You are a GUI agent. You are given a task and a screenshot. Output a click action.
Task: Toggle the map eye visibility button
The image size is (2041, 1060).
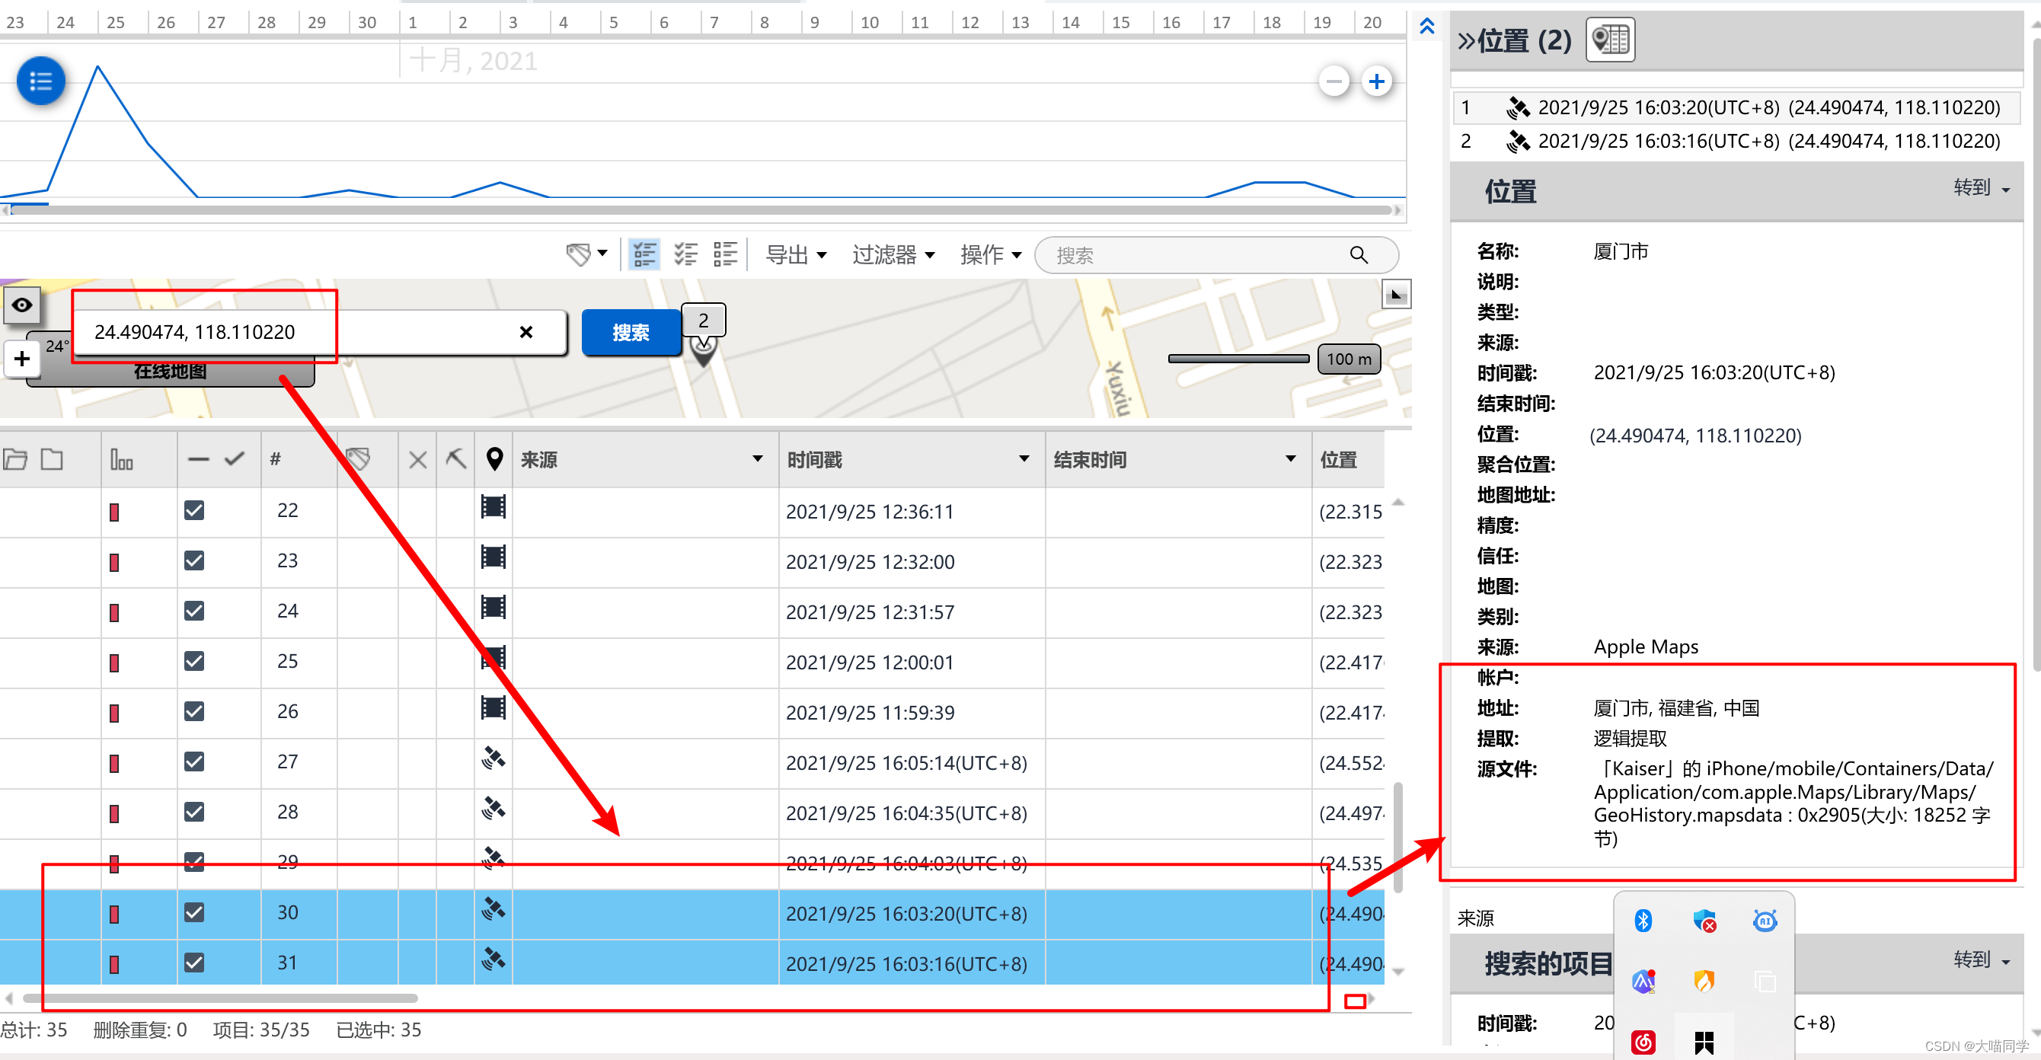[22, 305]
